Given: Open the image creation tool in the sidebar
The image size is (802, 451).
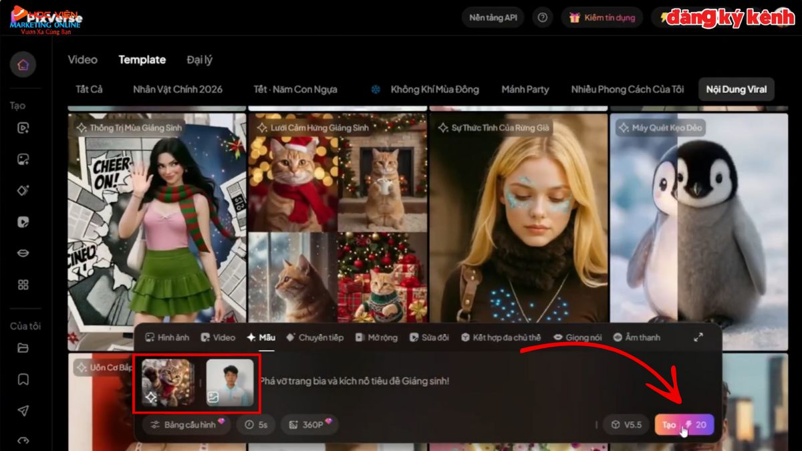Looking at the screenshot, I should (23, 159).
